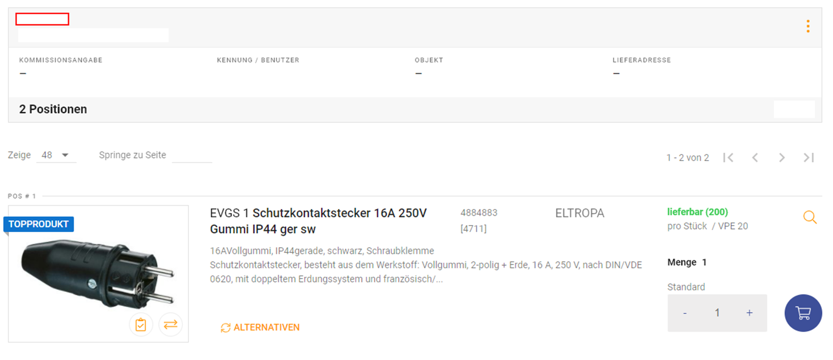833x360 pixels.
Task: Jump to the first page of positions
Action: [x=728, y=157]
